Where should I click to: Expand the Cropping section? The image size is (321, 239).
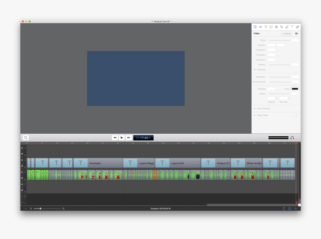point(255,69)
